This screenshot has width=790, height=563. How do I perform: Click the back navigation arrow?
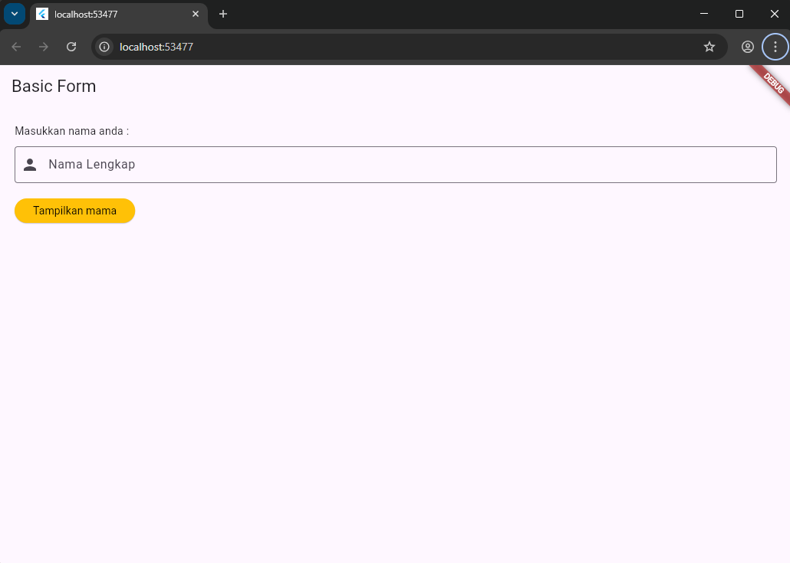16,47
